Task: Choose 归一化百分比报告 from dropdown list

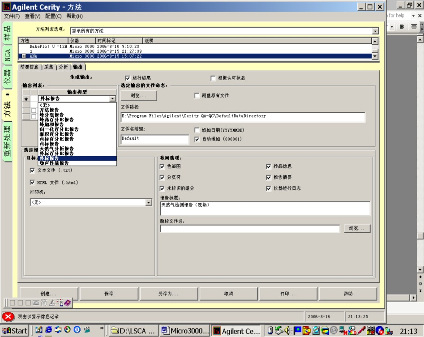Action: click(x=77, y=129)
